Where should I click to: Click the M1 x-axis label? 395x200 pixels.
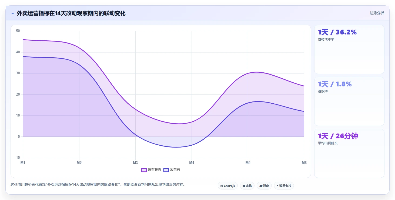pyautogui.click(x=23, y=163)
